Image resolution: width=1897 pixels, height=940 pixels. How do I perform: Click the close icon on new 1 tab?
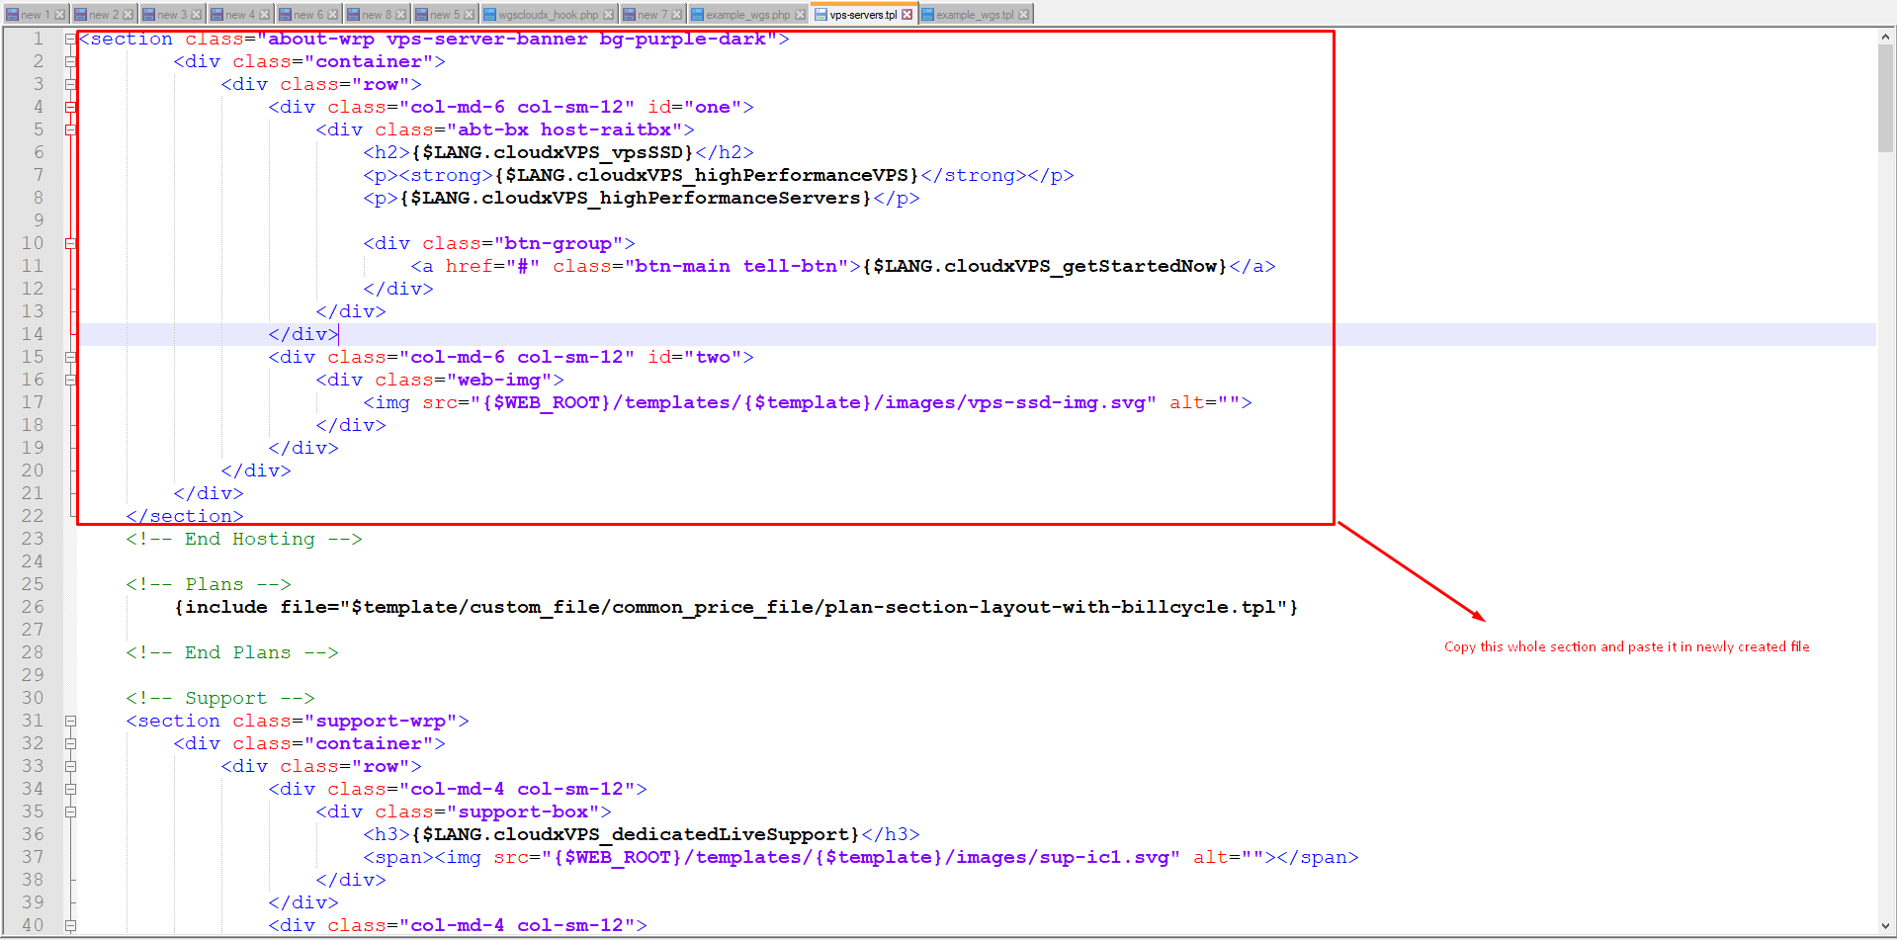[x=60, y=15]
